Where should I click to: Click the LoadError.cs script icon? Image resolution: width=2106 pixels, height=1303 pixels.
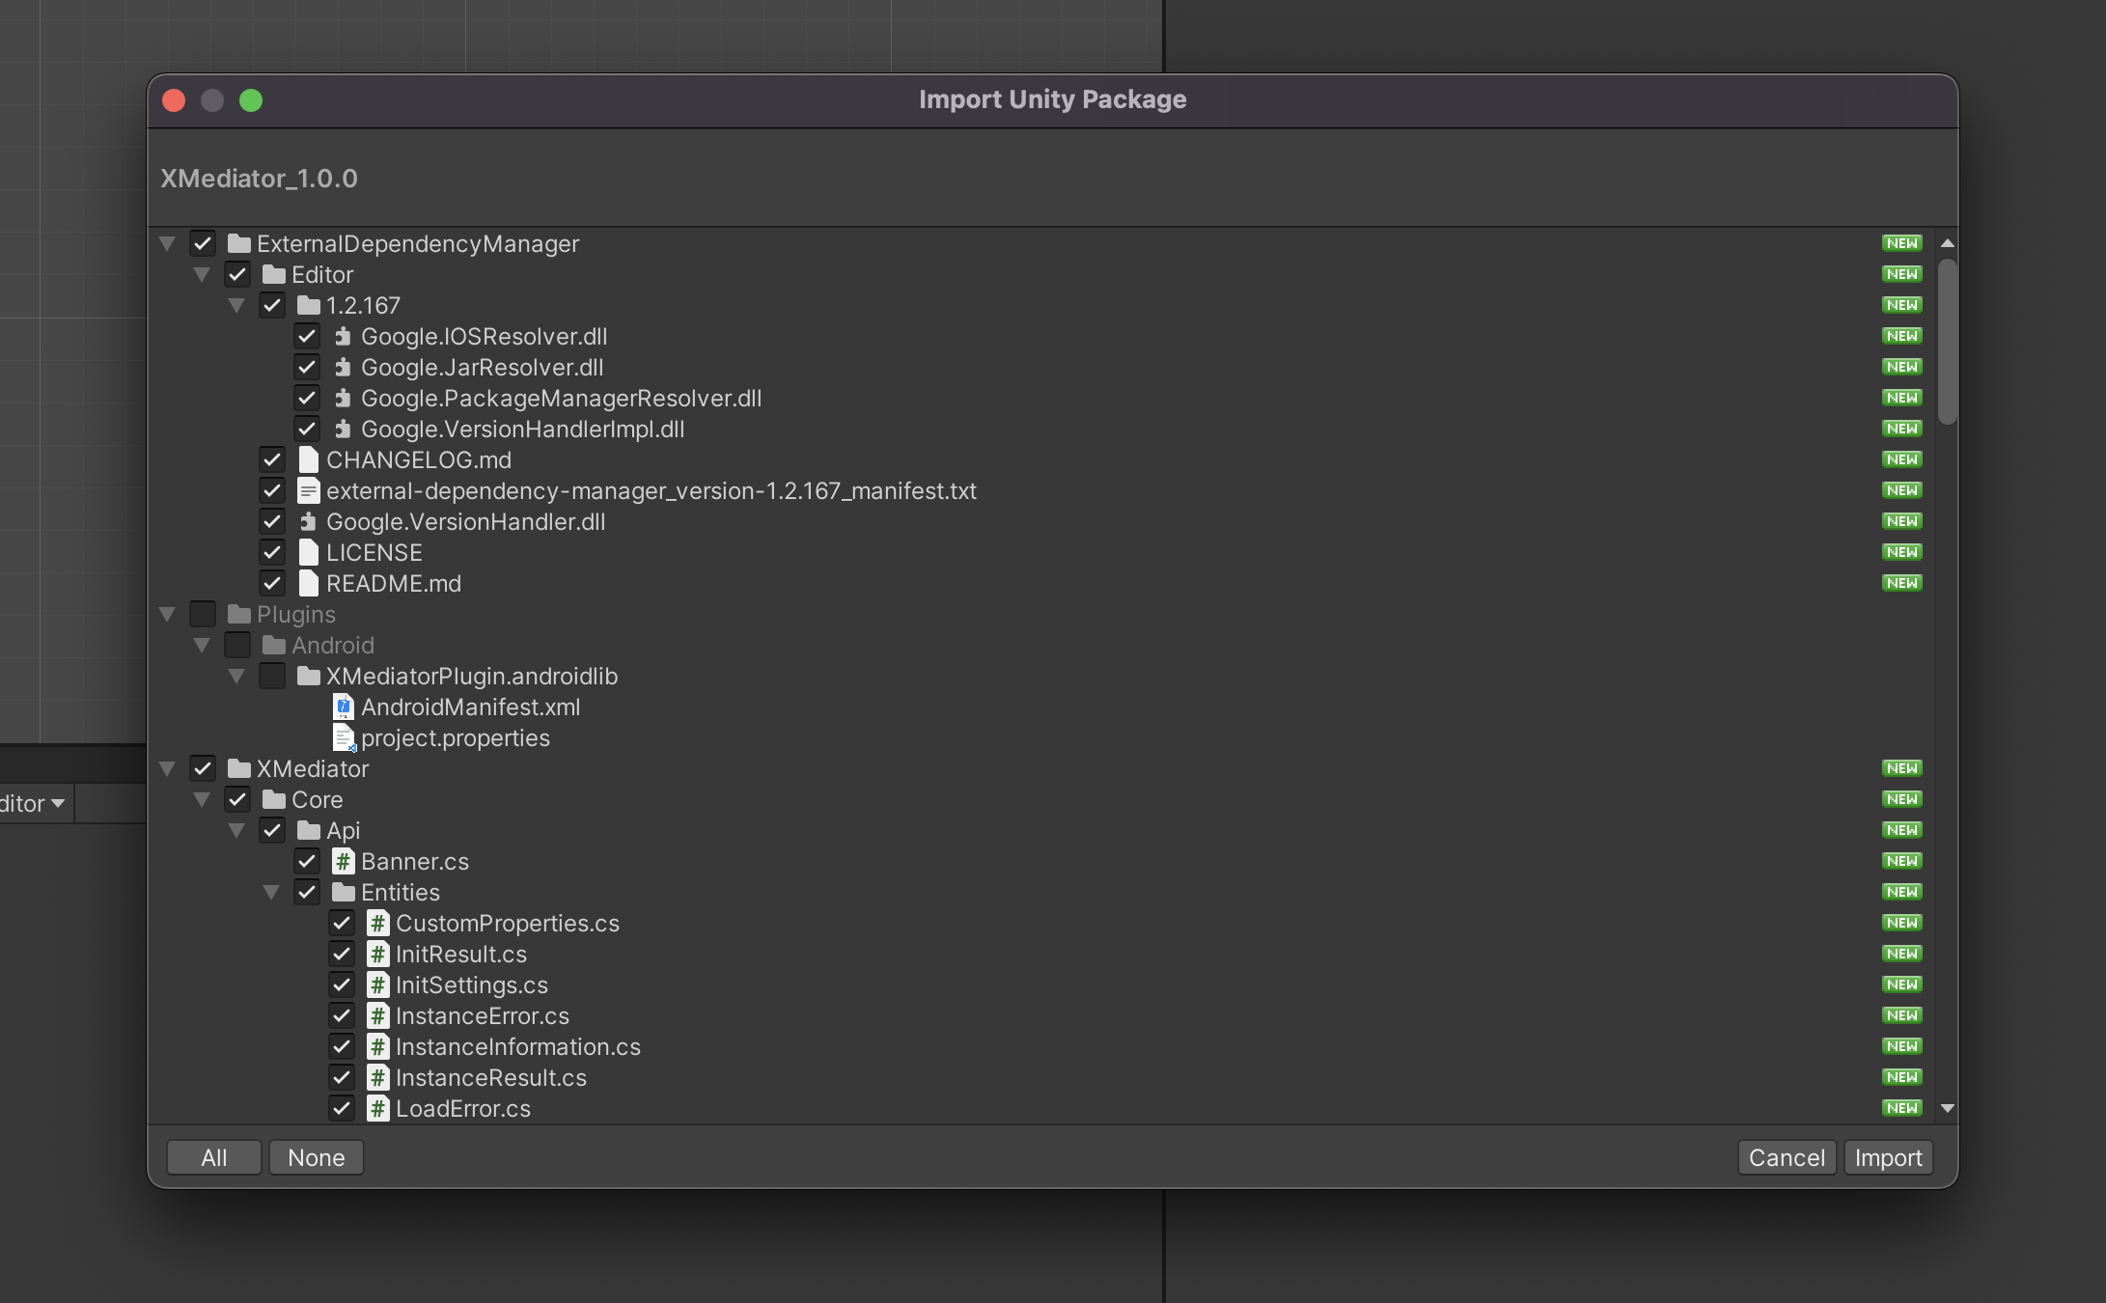point(377,1109)
